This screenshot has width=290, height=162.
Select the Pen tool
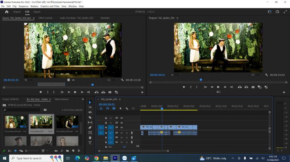(x=90, y=127)
